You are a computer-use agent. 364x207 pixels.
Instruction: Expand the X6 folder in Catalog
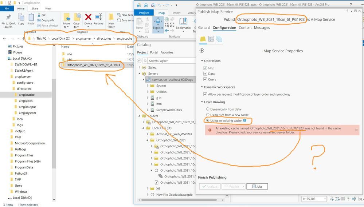click(148, 188)
